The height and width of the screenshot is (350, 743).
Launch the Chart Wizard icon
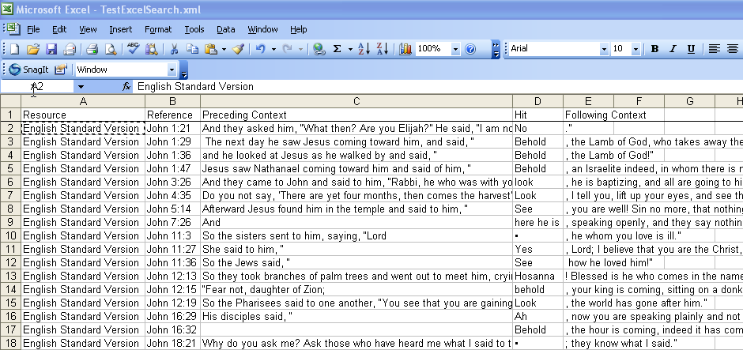click(x=405, y=49)
